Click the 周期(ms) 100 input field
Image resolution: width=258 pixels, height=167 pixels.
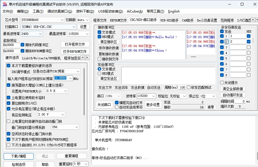[x=182, y=87]
